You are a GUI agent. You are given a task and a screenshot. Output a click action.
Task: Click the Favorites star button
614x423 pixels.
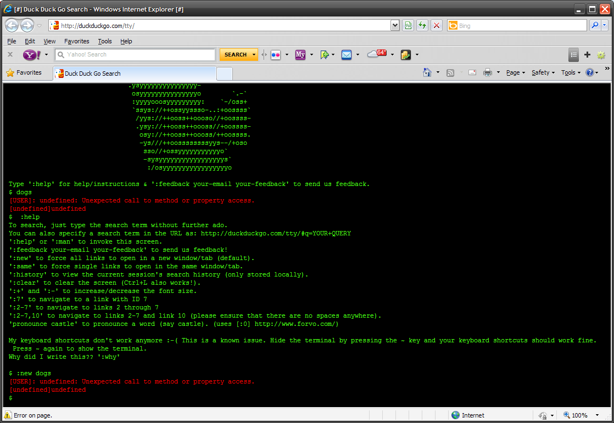coord(24,73)
